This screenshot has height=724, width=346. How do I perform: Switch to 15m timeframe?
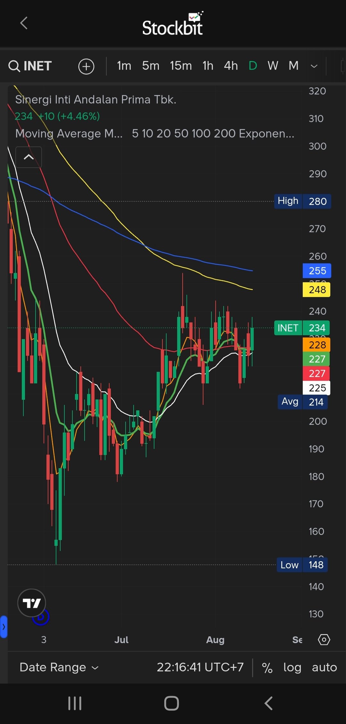click(181, 66)
